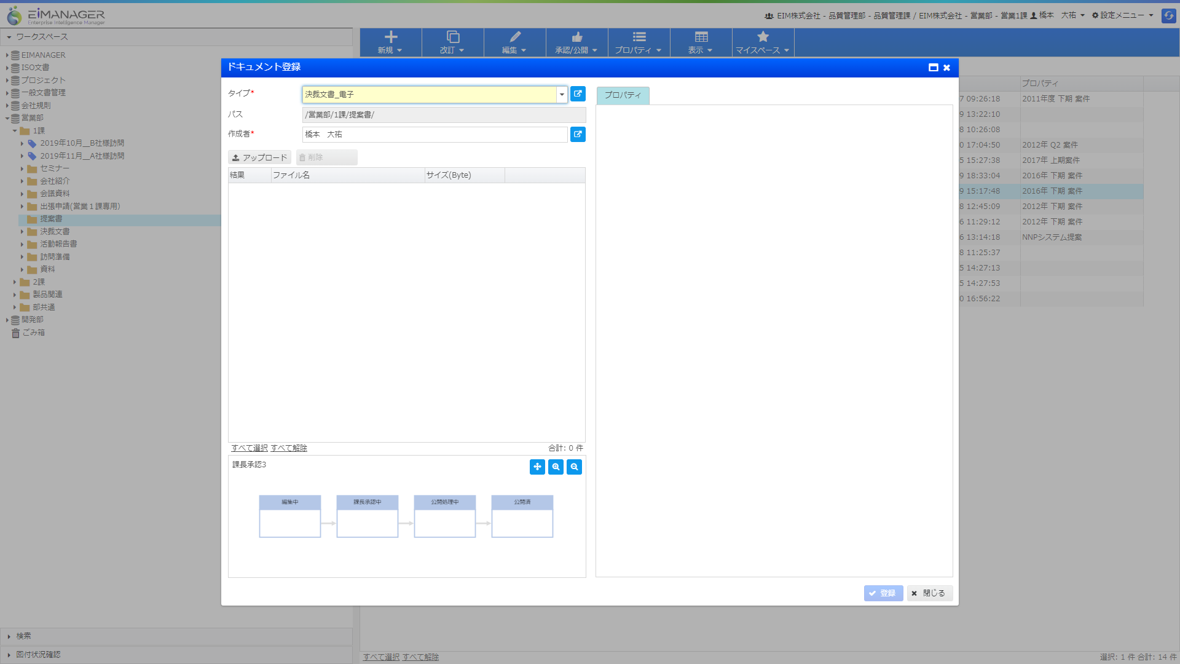The image size is (1180, 664).
Task: Click すべて解除 link in the dialog
Action: [289, 448]
